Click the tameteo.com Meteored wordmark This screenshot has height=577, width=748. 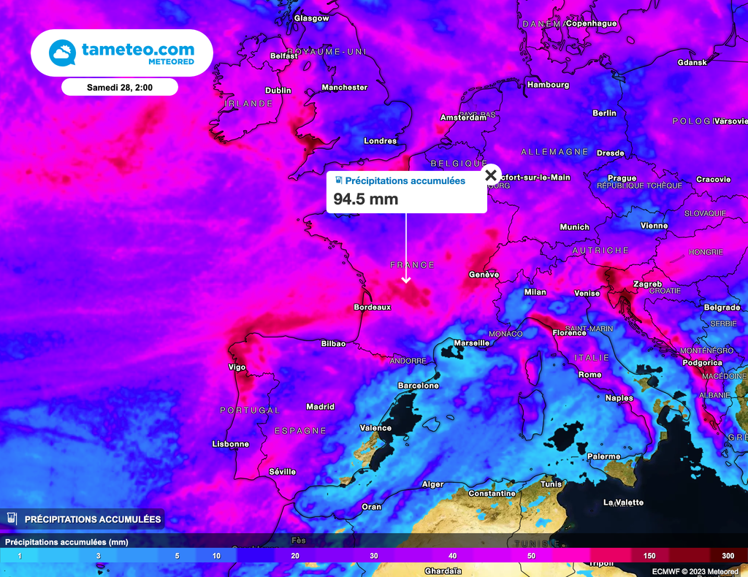[x=138, y=53]
